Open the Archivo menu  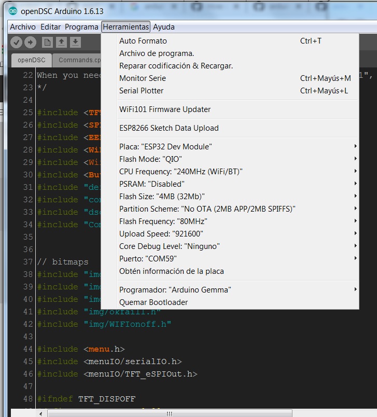[23, 27]
